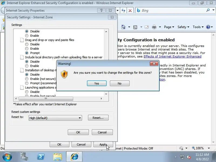Image resolution: width=216 pixels, height=162 pixels.
Task: Click the warning shield icon in dialog
Action: pyautogui.click(x=64, y=74)
